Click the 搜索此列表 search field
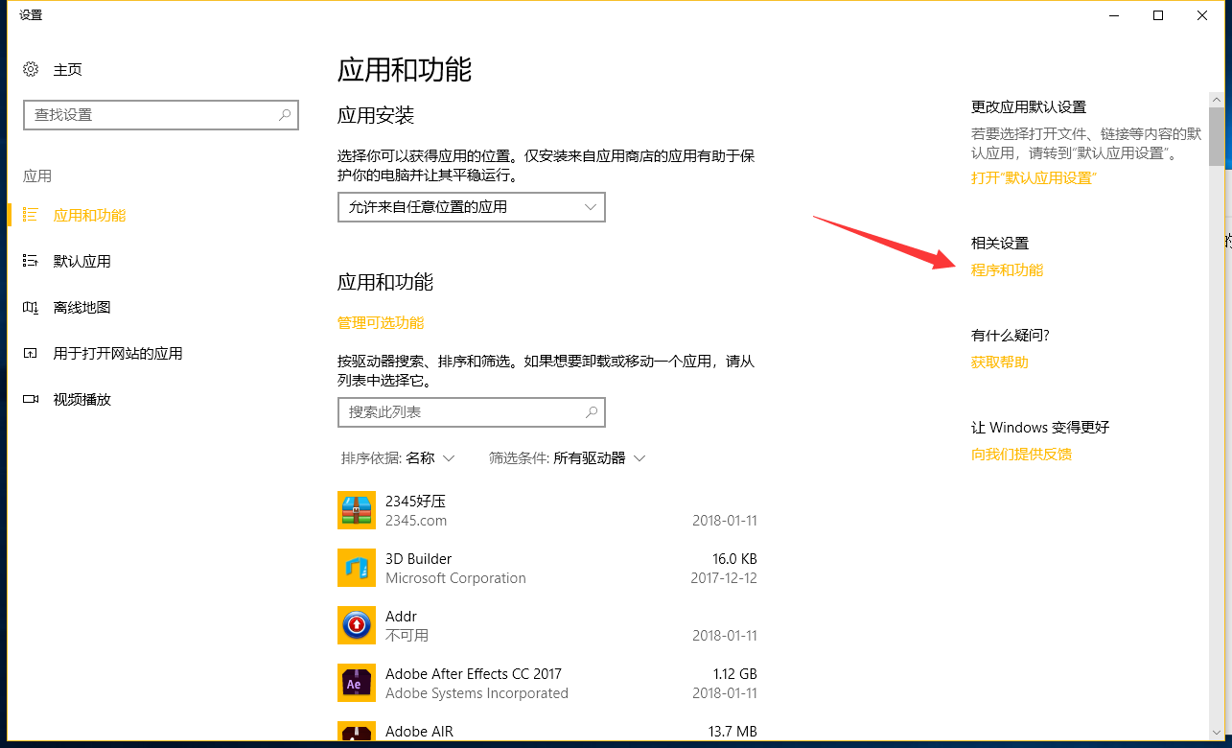The height and width of the screenshot is (748, 1232). click(x=472, y=411)
